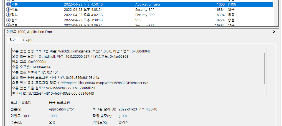
Task: Close the event 1000 details pane
Action: pos(274,32)
